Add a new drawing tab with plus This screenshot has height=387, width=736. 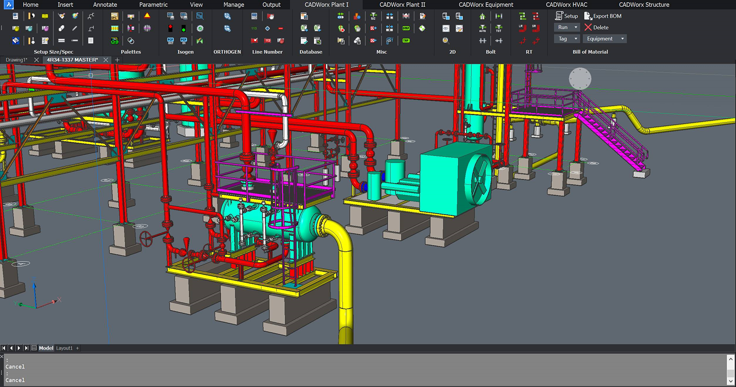tap(117, 60)
